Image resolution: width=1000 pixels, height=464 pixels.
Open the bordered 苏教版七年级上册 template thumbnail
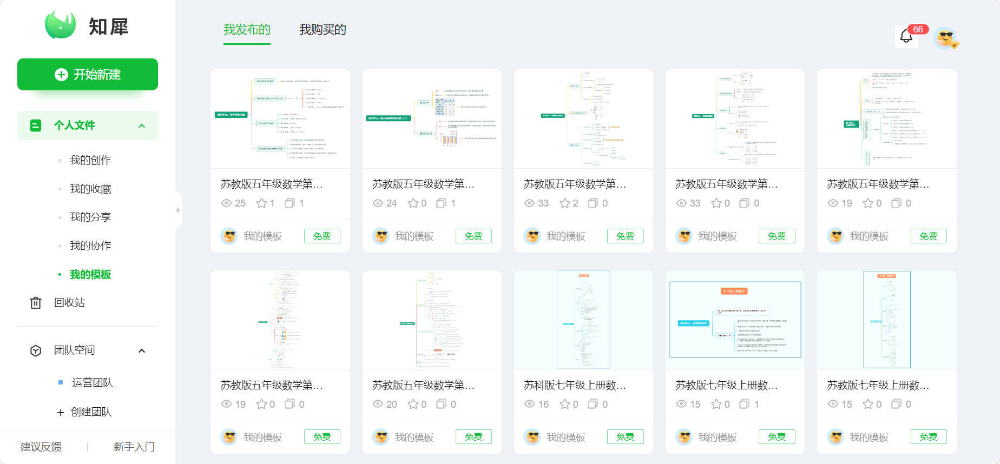[x=735, y=320]
